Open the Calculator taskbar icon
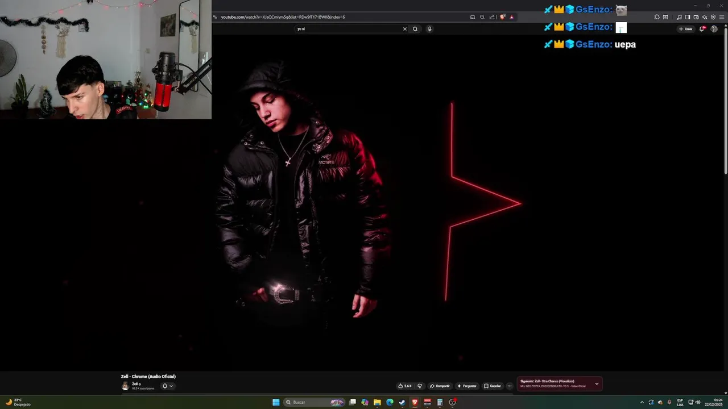 [x=440, y=402]
